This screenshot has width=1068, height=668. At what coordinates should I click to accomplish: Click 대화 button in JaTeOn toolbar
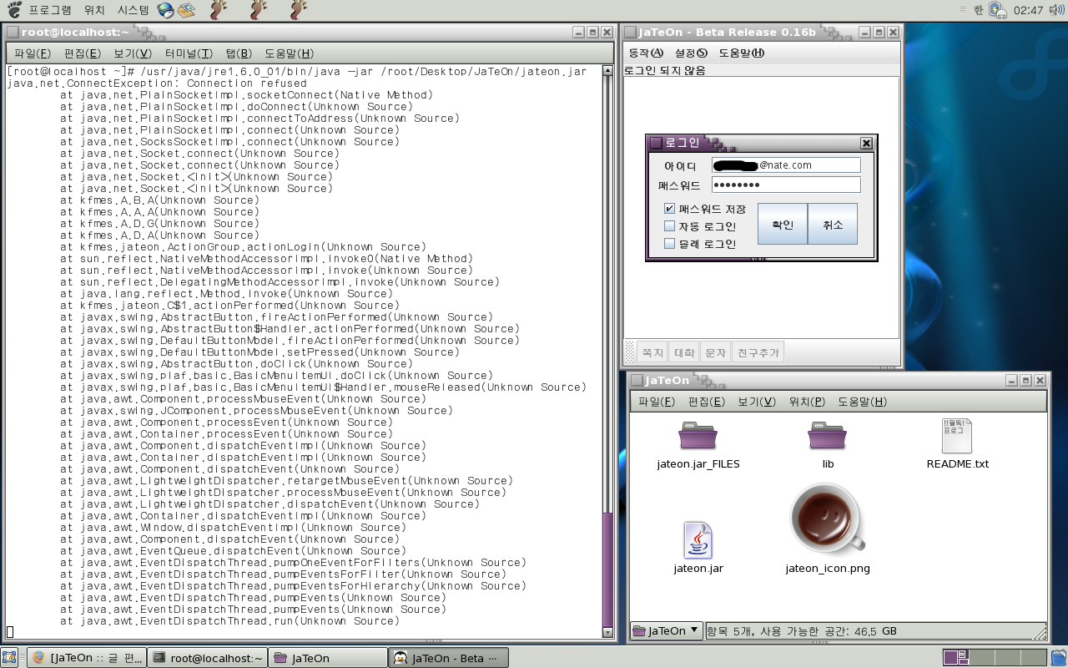pos(684,352)
